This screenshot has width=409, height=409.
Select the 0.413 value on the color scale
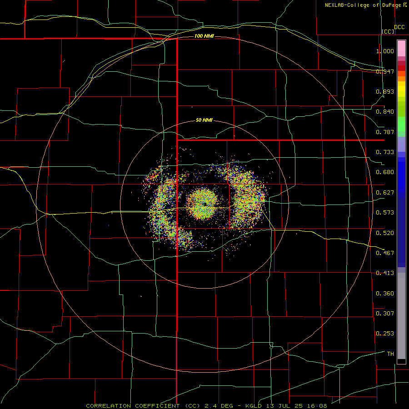coord(385,273)
